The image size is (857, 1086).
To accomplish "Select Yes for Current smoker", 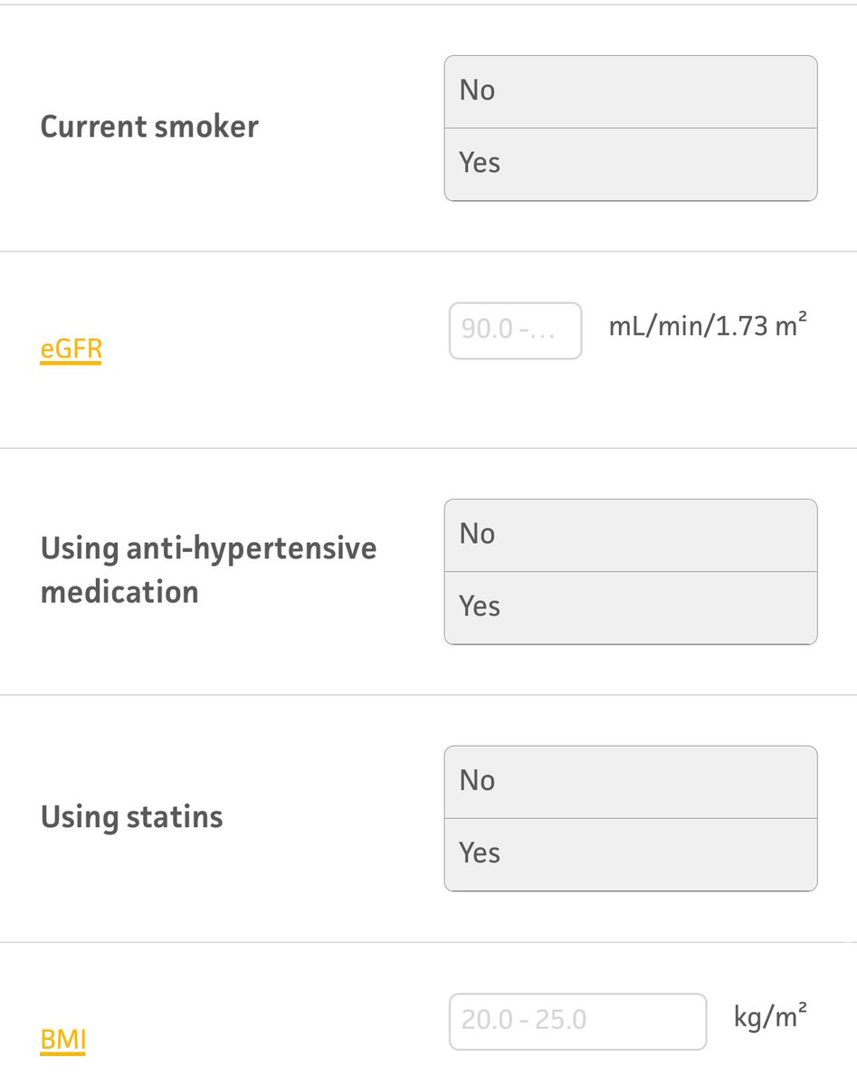I will [x=630, y=164].
